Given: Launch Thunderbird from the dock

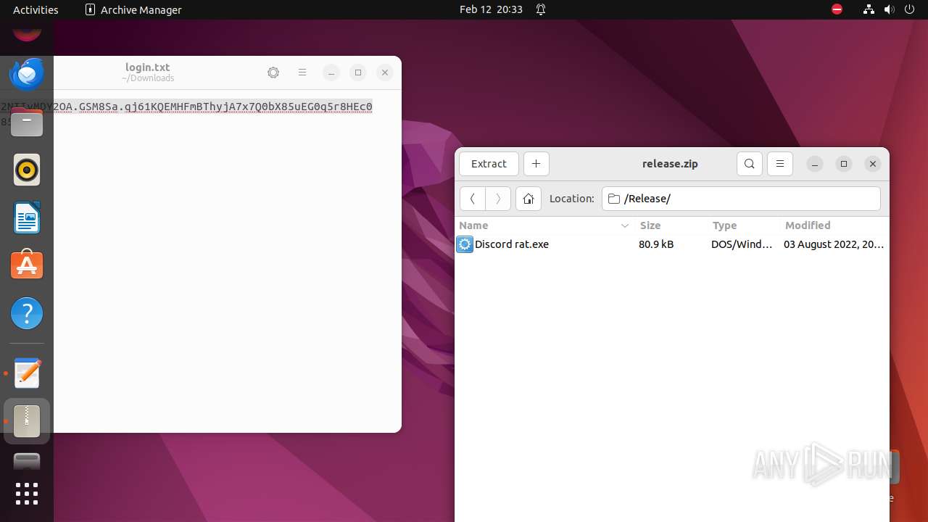Looking at the screenshot, I should click(x=27, y=74).
